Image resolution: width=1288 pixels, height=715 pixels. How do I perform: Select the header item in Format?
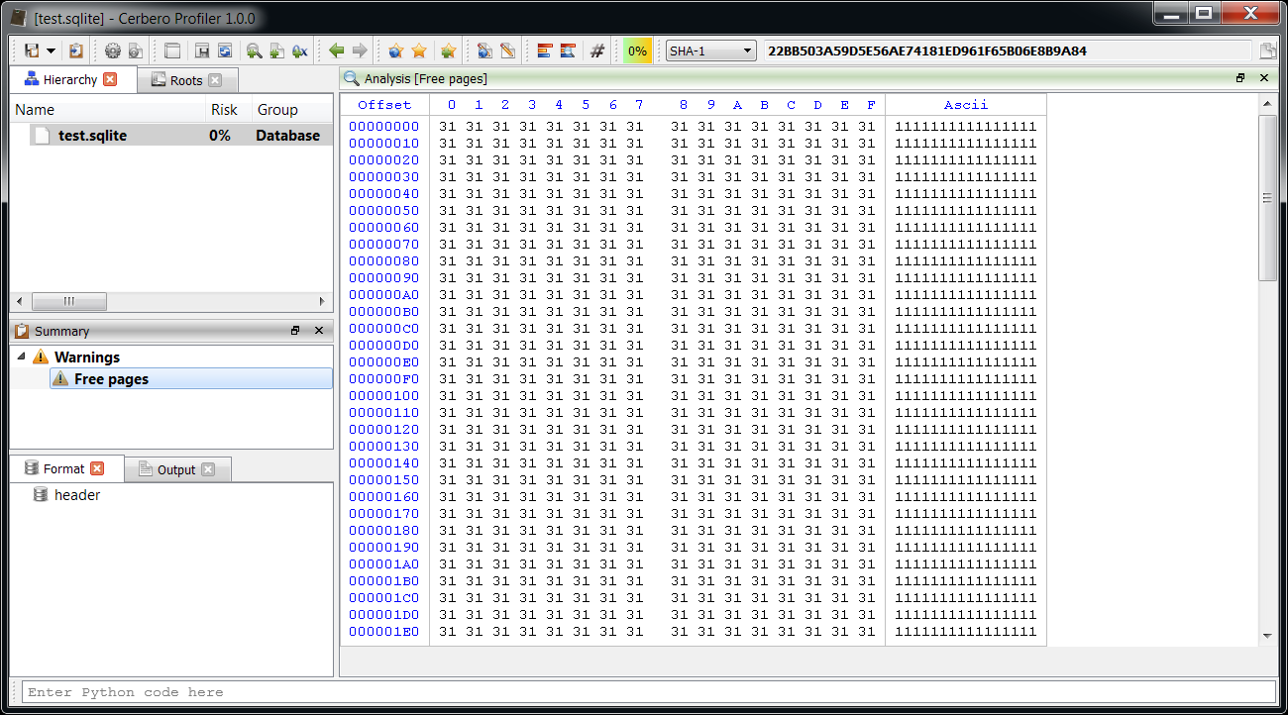pos(77,495)
